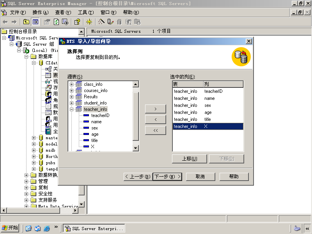Click source list scrollbar up arrow
Viewport: 312px width, 234px height.
point(135,84)
